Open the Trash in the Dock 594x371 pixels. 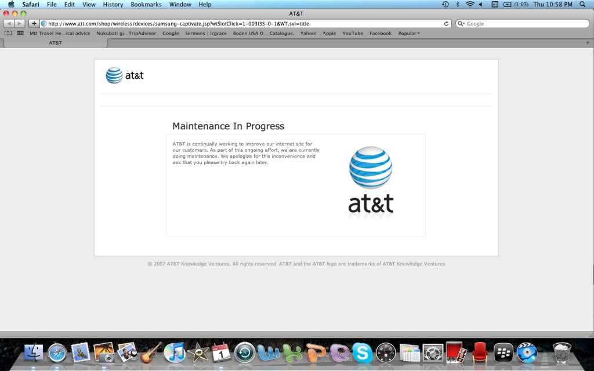562,352
